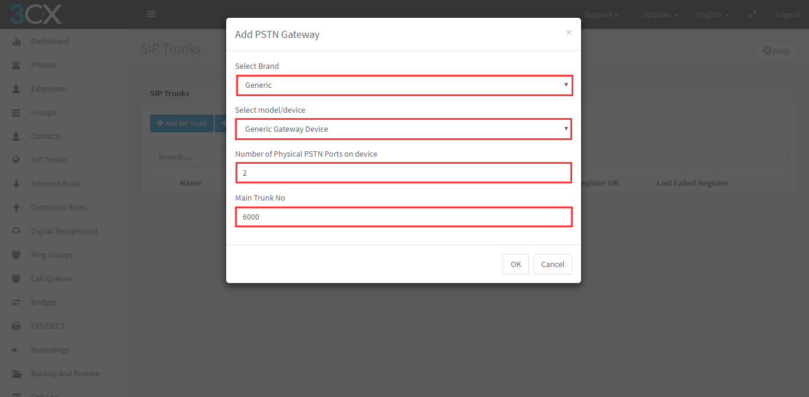This screenshot has width=809, height=397.
Task: Close the Add PSTN Gateway dialog
Action: 569,33
